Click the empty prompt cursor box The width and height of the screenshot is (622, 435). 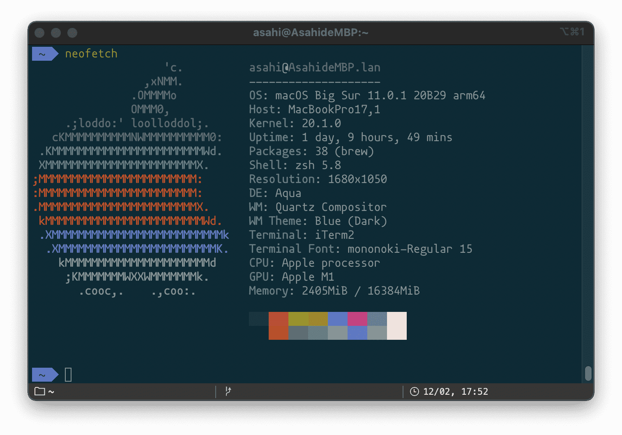point(68,374)
